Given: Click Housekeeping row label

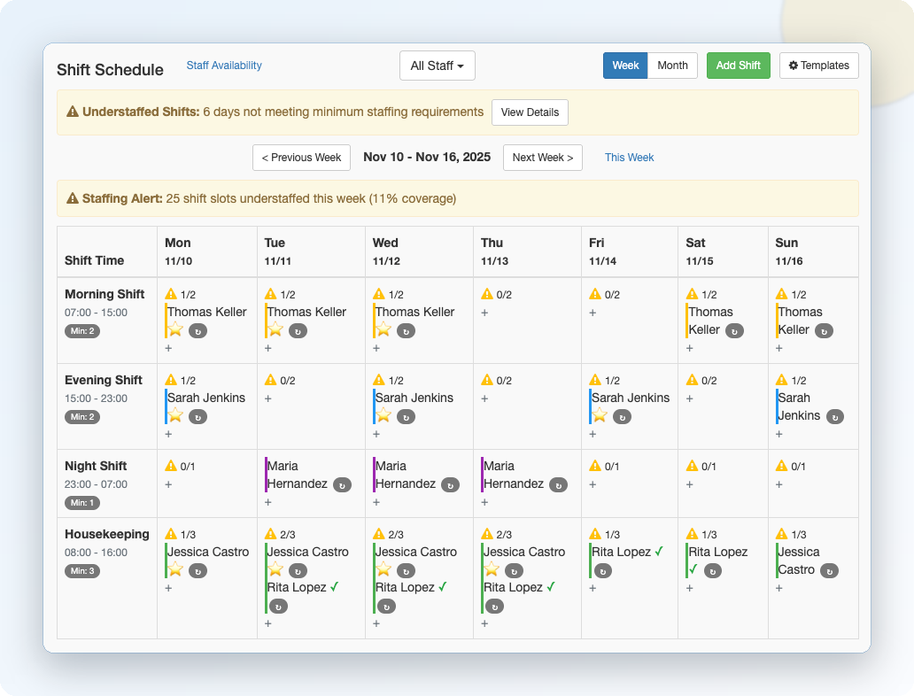Looking at the screenshot, I should click(x=106, y=534).
